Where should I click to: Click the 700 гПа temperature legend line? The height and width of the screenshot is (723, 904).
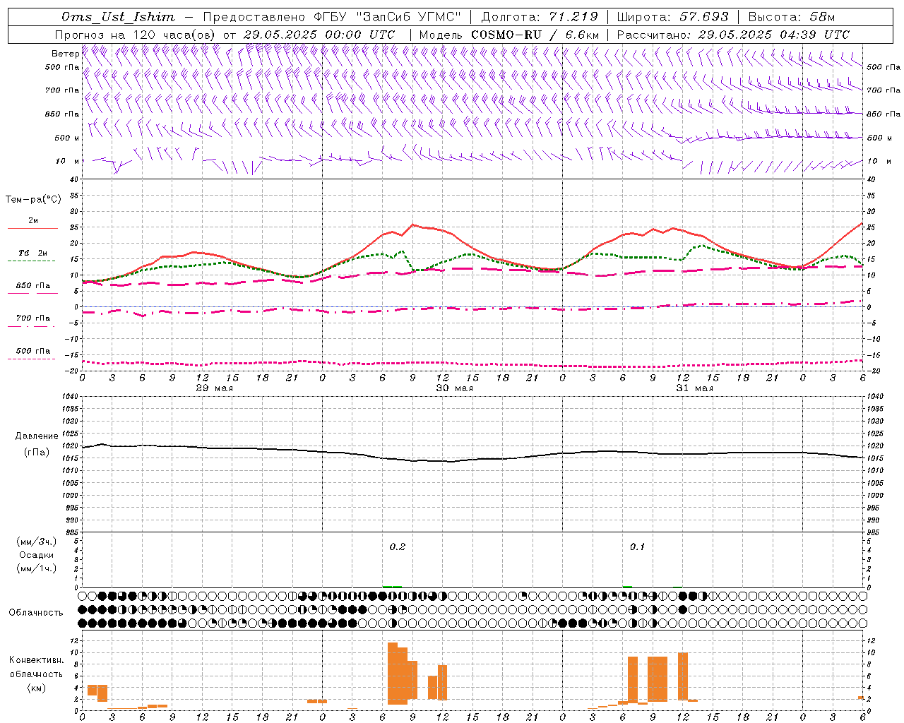click(32, 326)
